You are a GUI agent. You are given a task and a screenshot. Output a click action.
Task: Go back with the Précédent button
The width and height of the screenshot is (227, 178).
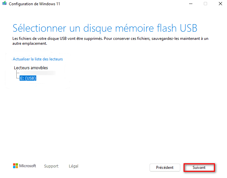pyautogui.click(x=165, y=168)
